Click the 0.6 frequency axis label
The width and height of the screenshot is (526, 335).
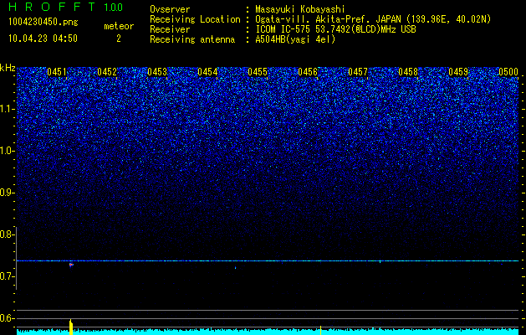(7, 318)
